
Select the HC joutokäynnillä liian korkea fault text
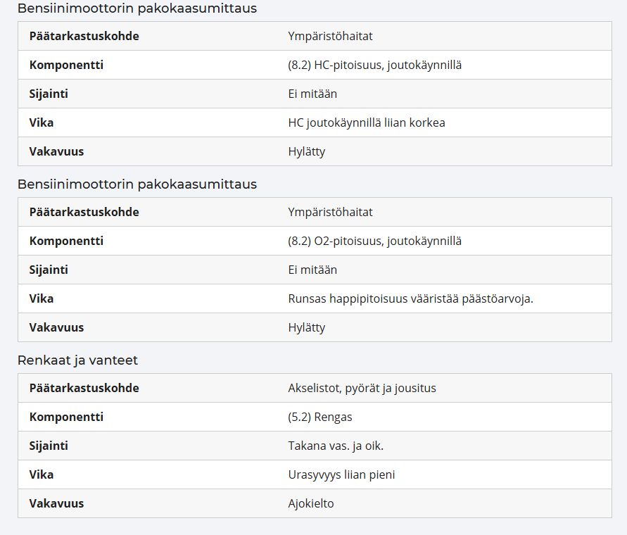[367, 122]
